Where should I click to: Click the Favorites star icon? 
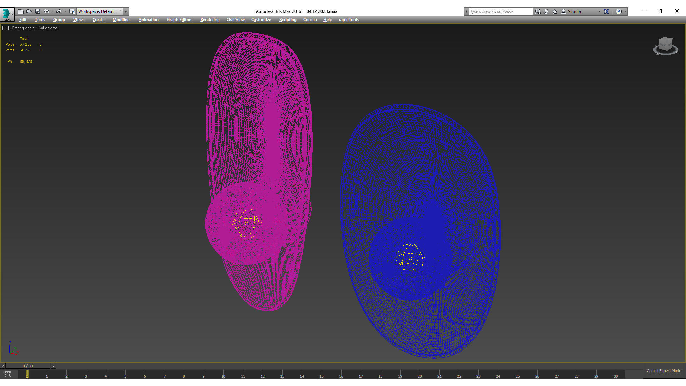(x=555, y=11)
